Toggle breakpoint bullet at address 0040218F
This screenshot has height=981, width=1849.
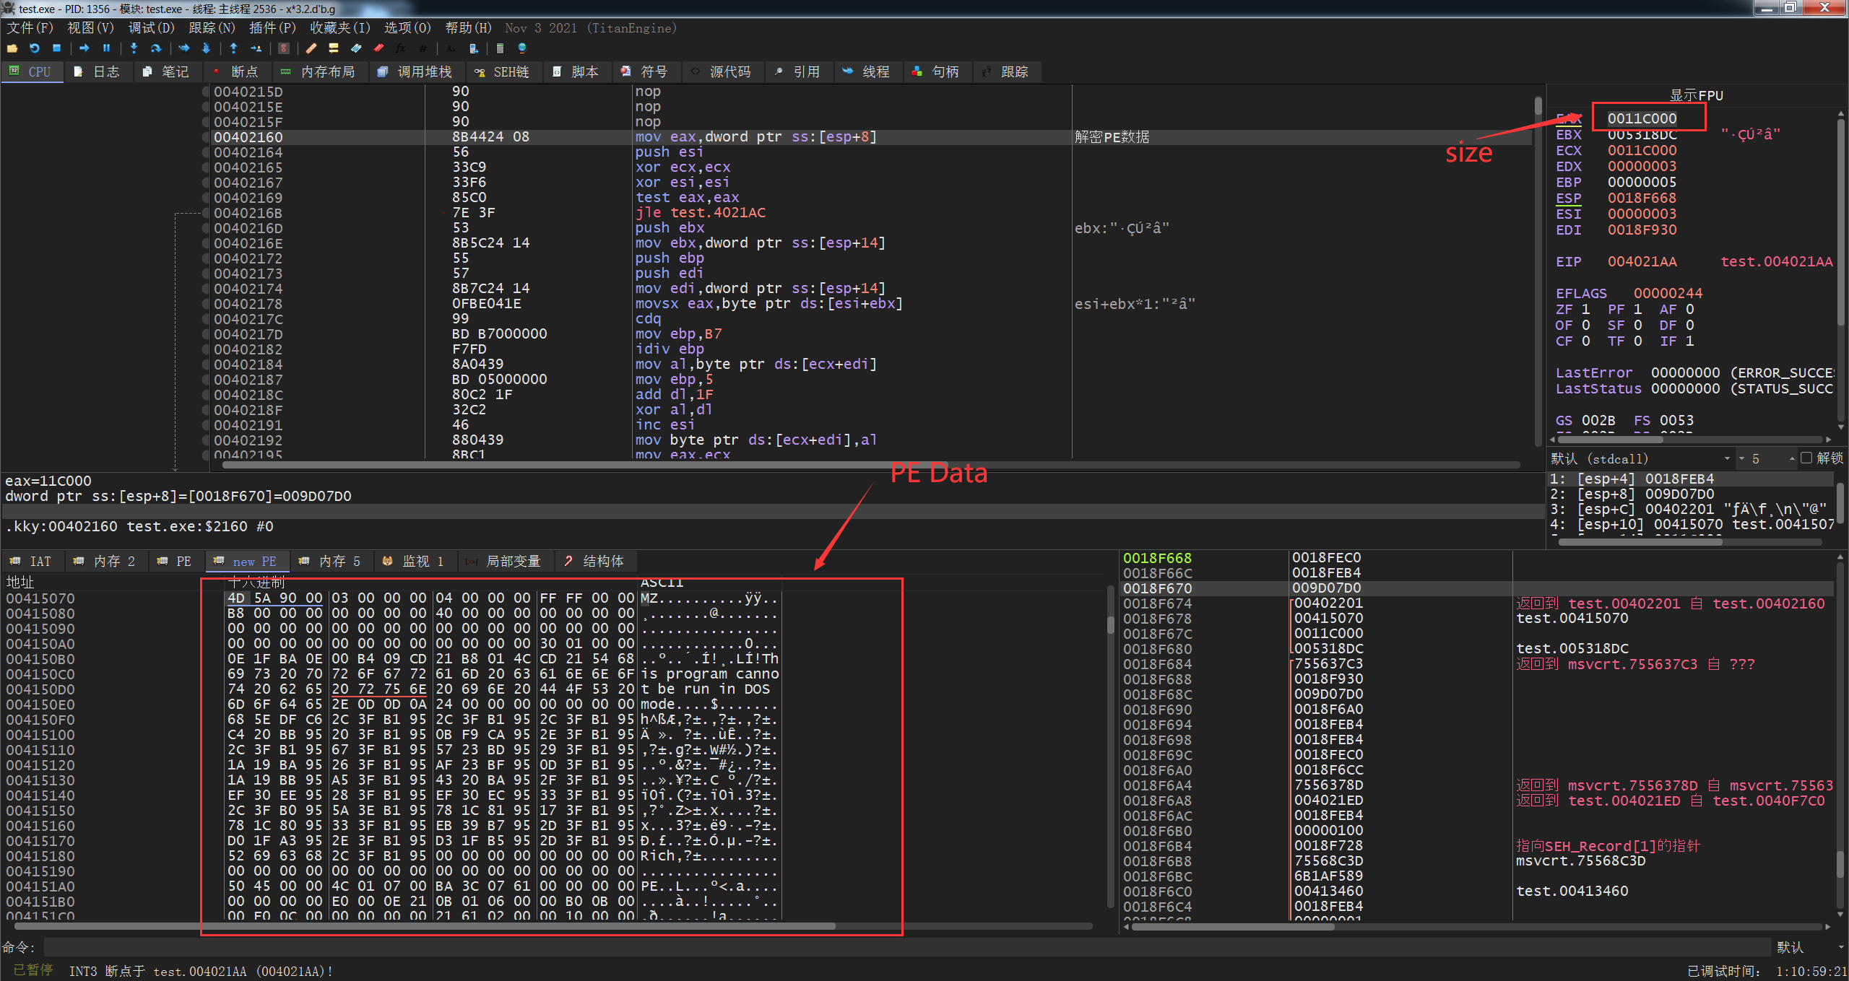tap(206, 410)
